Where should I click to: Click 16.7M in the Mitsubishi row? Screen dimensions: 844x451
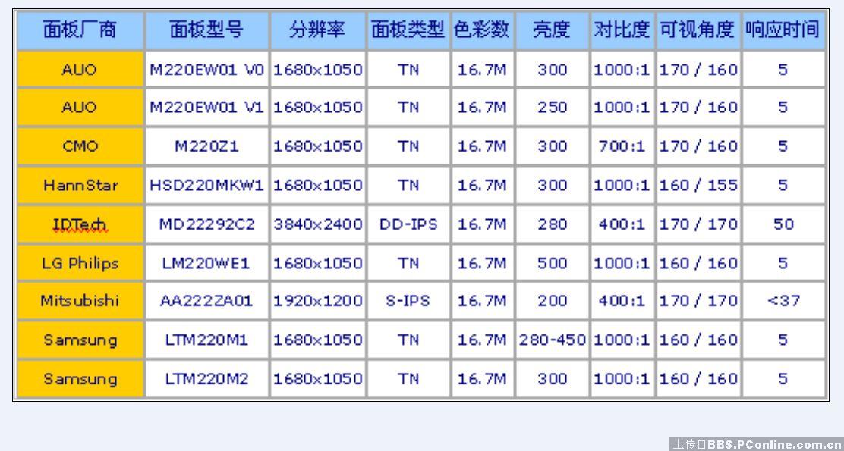click(x=482, y=300)
